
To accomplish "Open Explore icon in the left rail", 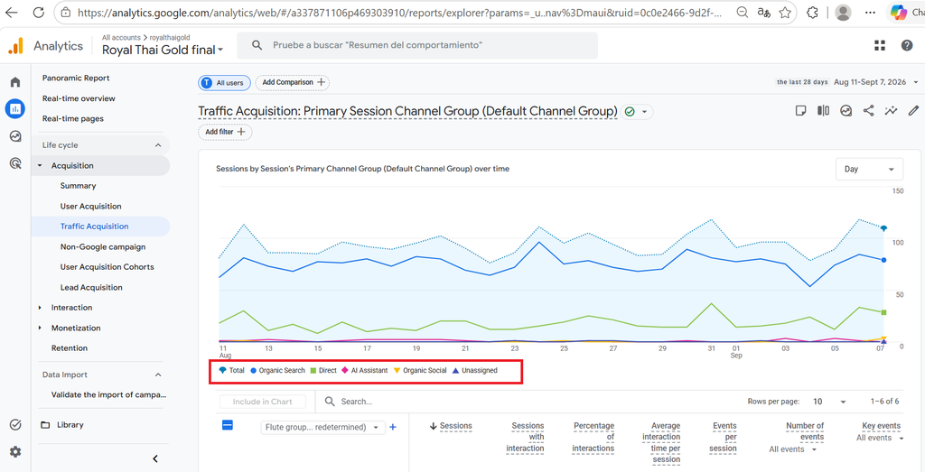I will (15, 136).
